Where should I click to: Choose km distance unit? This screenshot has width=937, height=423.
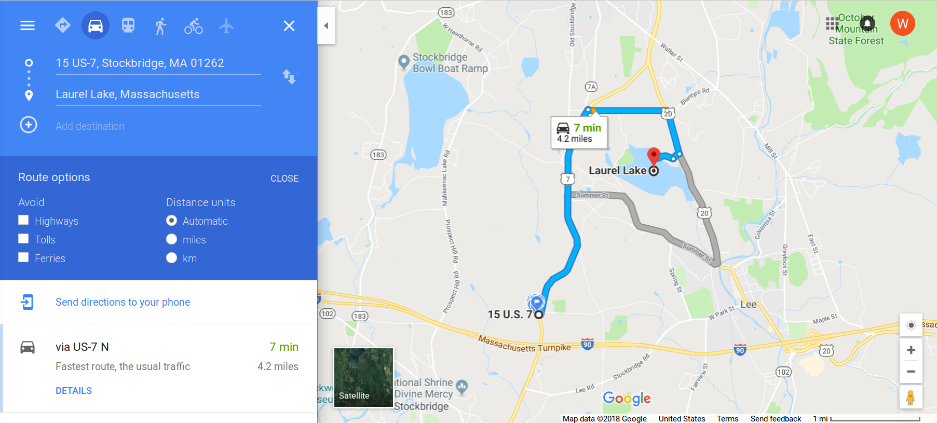click(x=172, y=258)
